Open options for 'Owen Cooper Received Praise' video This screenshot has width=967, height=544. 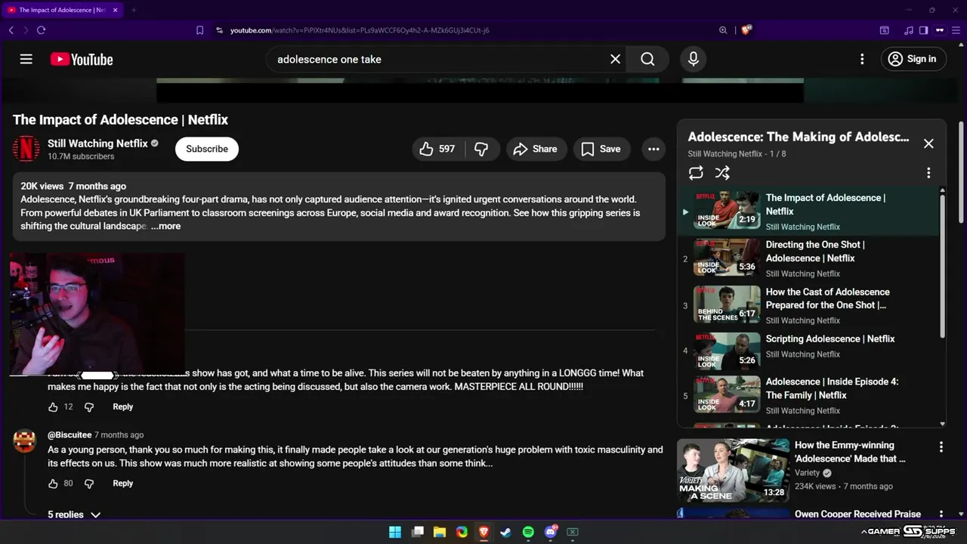coord(941,514)
